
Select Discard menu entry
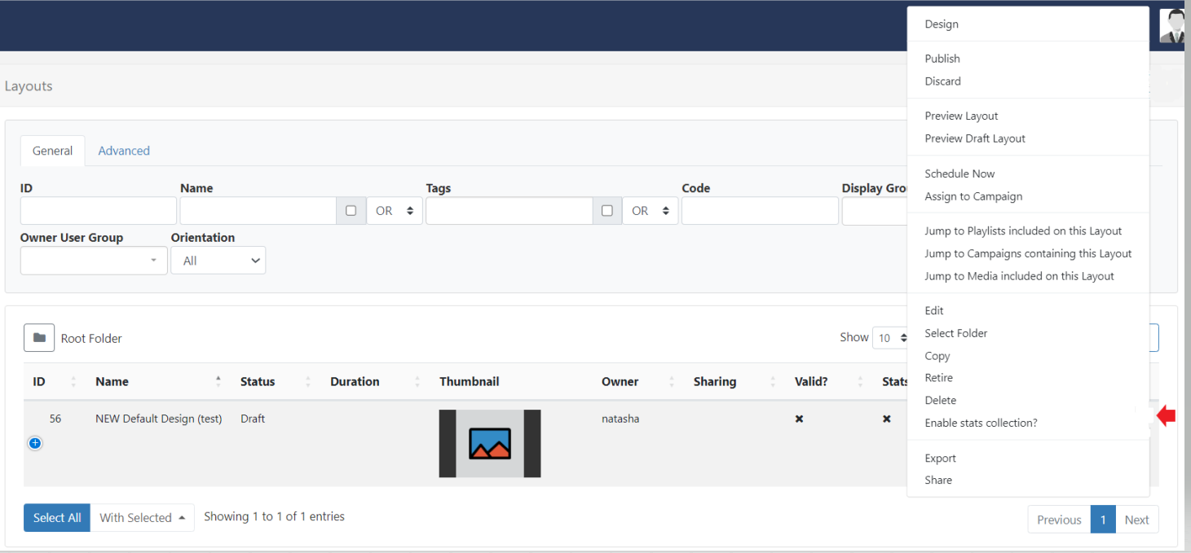pos(942,81)
